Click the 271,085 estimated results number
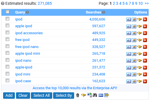 45,4
